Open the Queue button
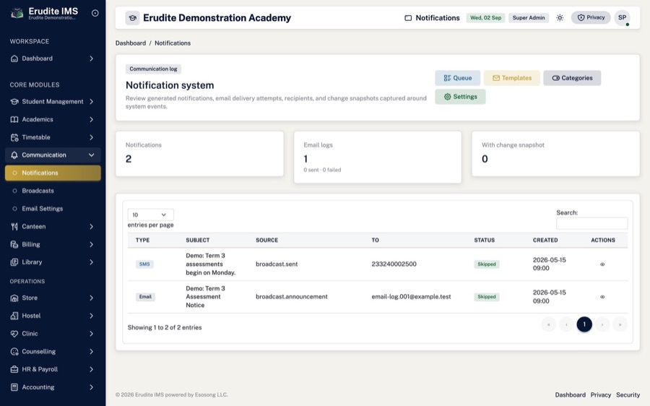650x406 pixels. click(x=458, y=78)
